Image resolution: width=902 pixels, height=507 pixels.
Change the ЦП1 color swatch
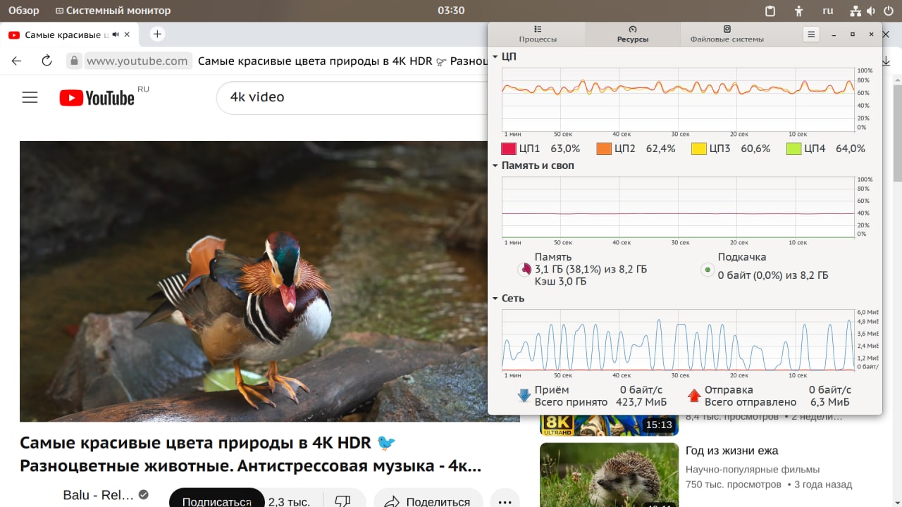pos(509,149)
